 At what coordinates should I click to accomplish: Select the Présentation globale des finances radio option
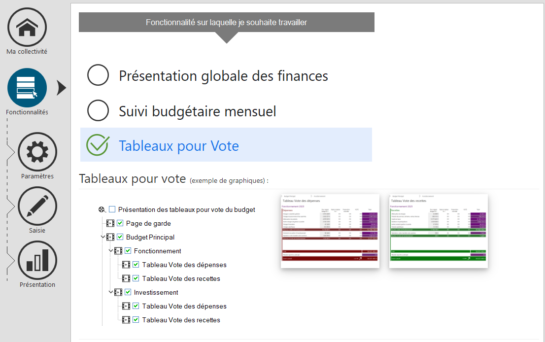[x=98, y=76]
